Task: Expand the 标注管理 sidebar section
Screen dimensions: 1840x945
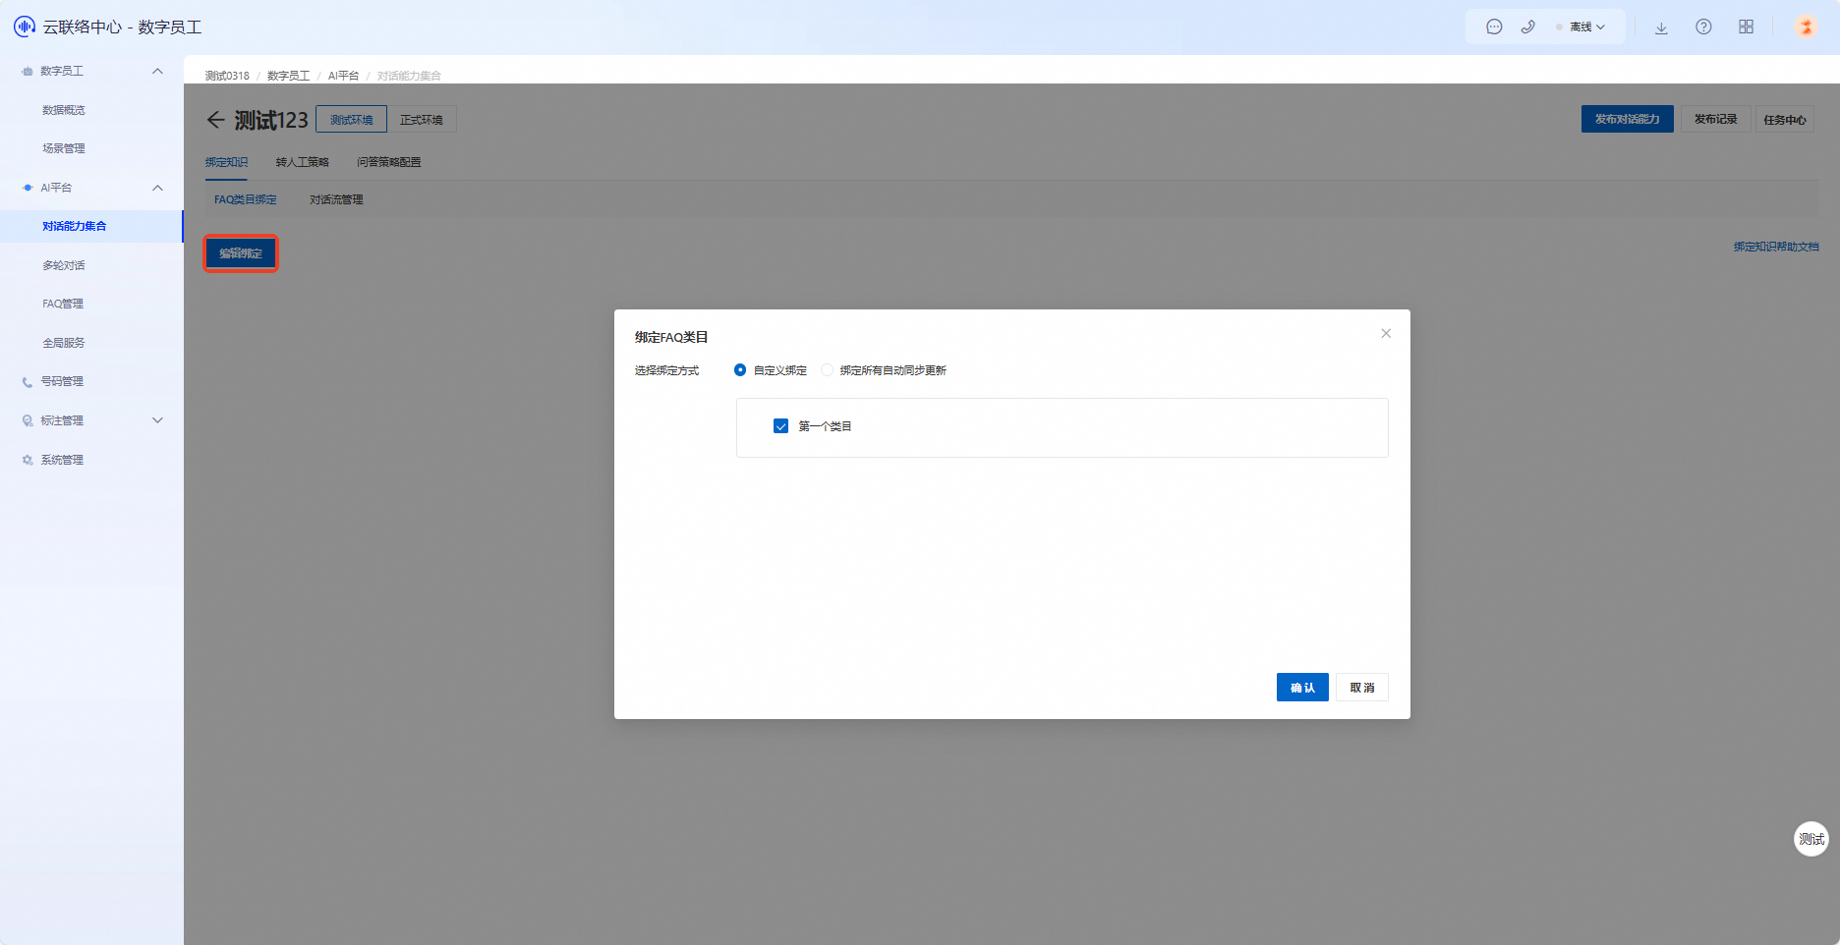Action: click(x=157, y=420)
